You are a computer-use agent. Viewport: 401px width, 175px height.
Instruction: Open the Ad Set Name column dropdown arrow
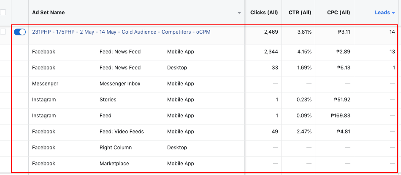(239, 13)
